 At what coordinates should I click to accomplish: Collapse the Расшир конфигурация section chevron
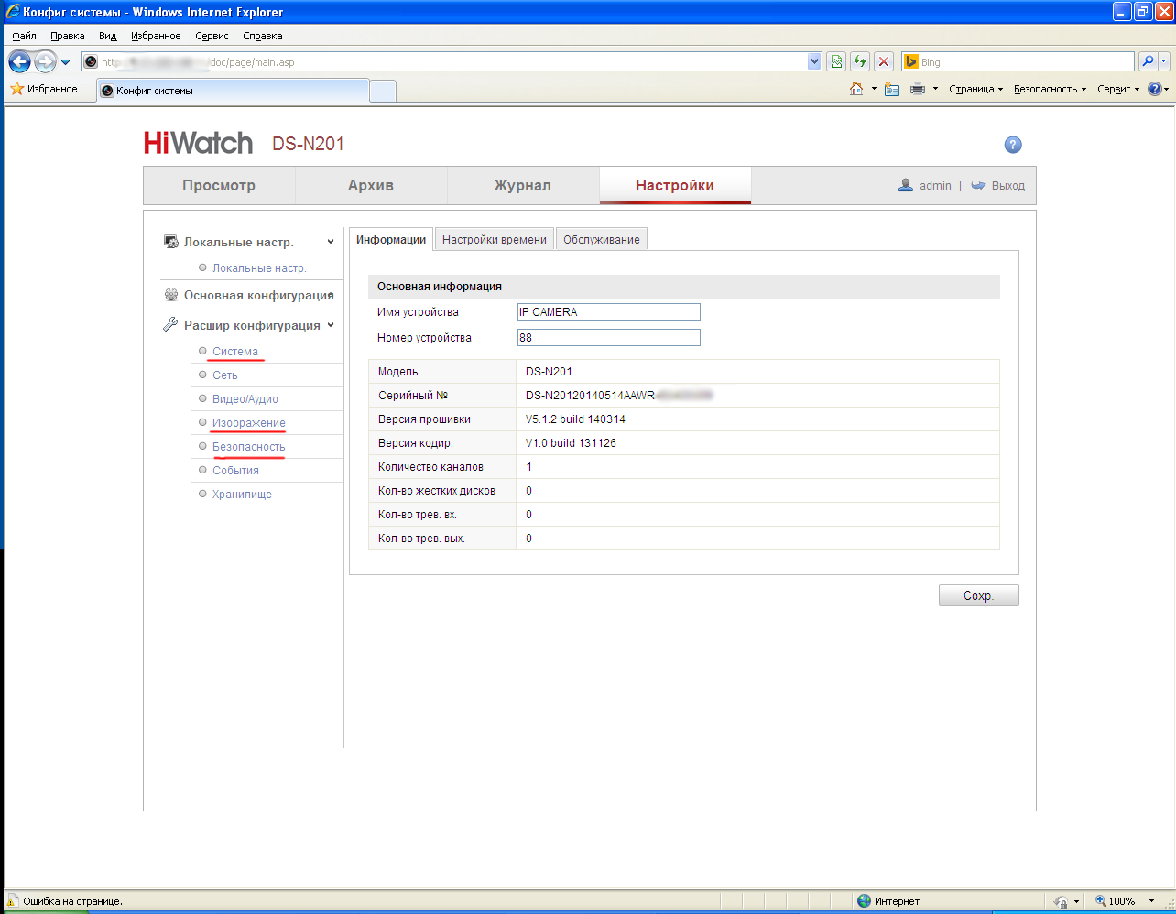tap(331, 325)
